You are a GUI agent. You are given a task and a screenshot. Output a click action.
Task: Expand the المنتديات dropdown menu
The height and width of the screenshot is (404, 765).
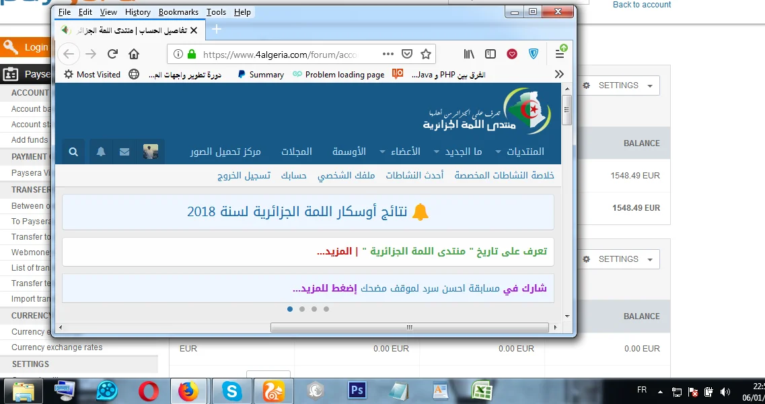point(519,152)
